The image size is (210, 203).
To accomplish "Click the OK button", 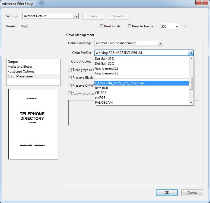I will [167, 192].
